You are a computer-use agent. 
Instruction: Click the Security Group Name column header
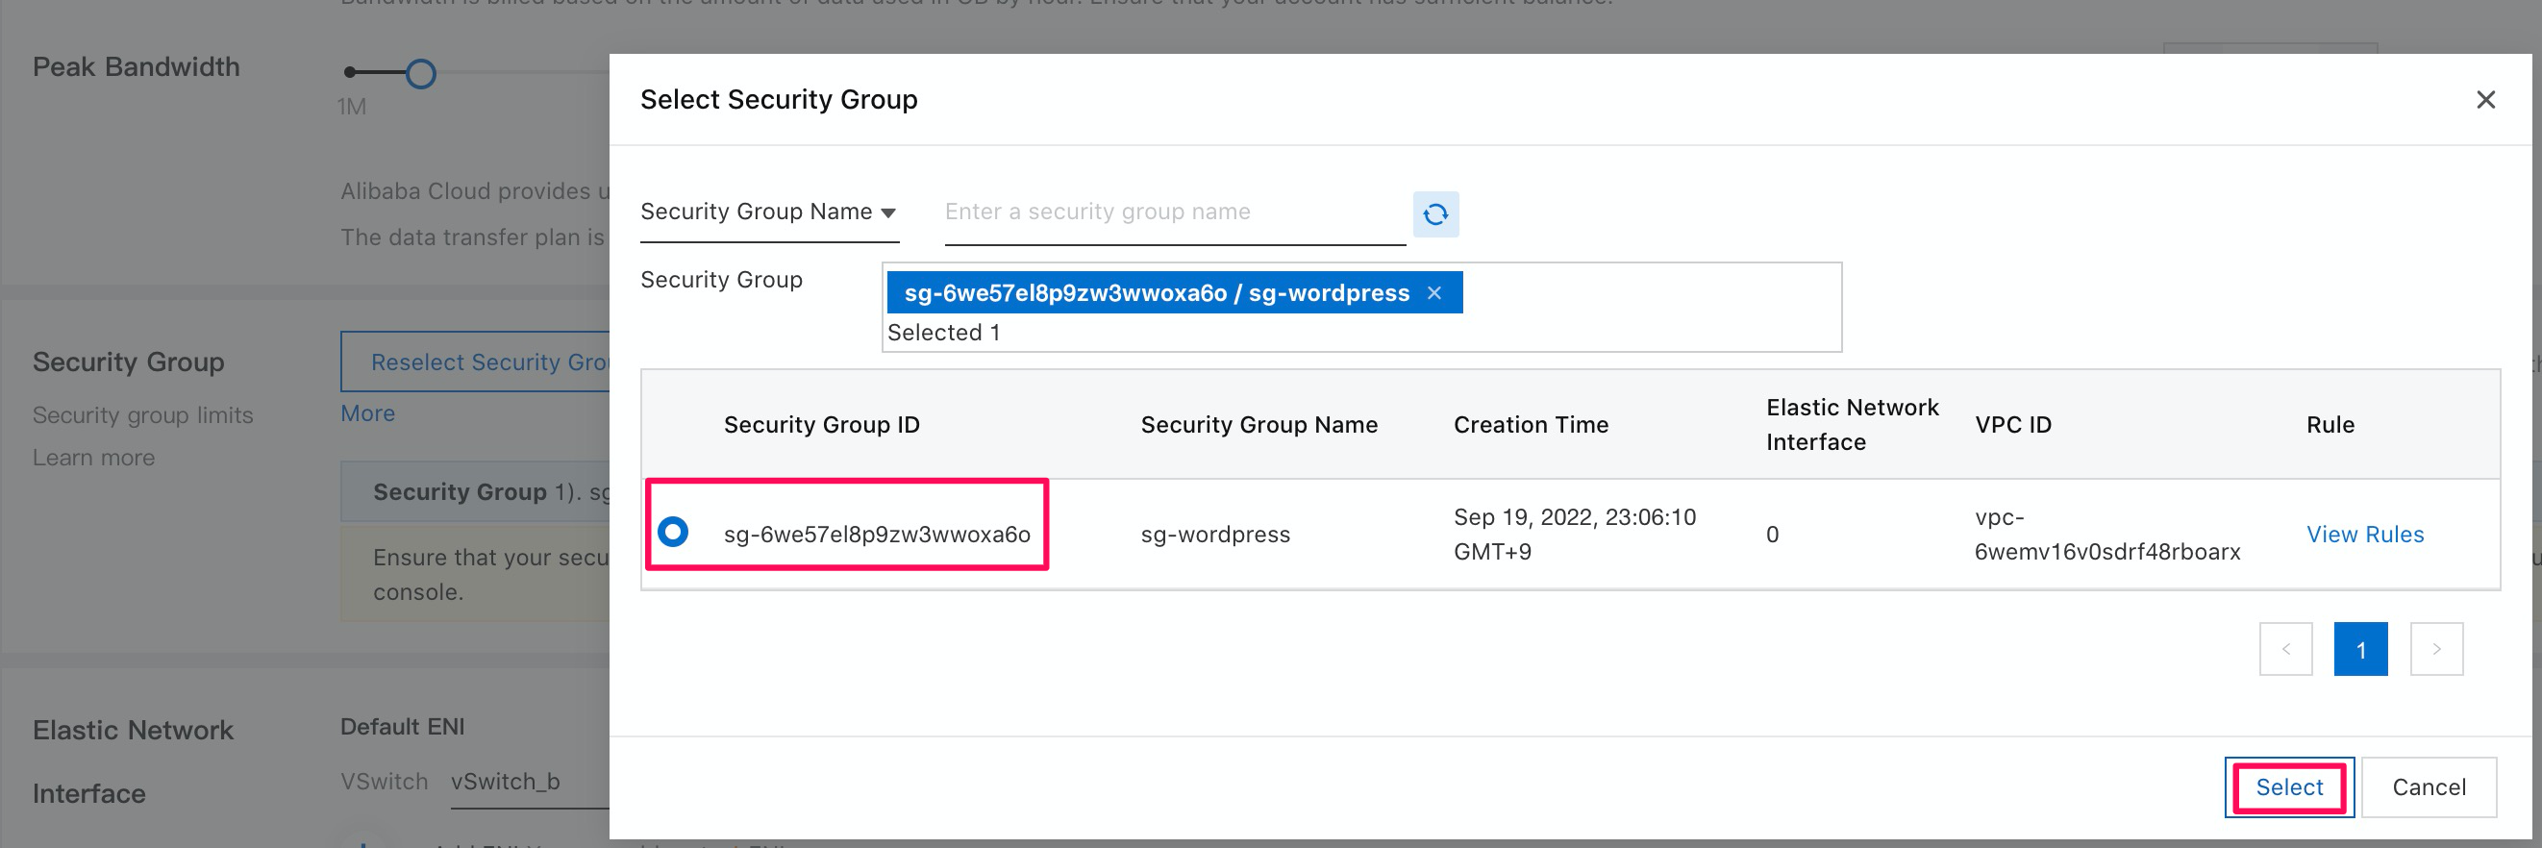[x=1259, y=425]
